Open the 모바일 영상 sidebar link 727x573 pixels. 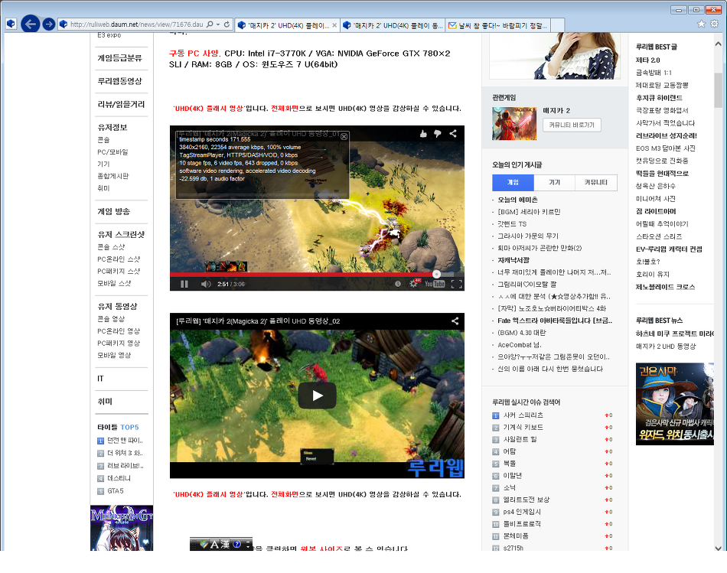(x=114, y=355)
